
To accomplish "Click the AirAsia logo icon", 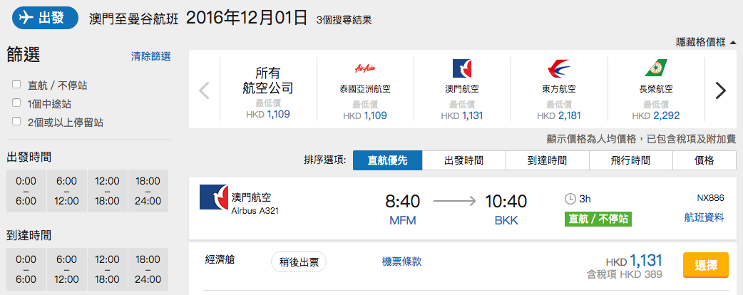I will pos(365,68).
